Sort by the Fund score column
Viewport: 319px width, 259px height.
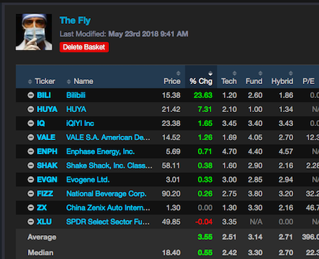tap(254, 78)
